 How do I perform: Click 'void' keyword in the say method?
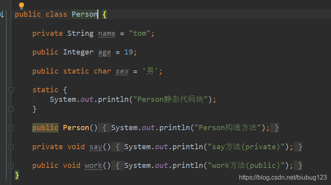pos(76,147)
